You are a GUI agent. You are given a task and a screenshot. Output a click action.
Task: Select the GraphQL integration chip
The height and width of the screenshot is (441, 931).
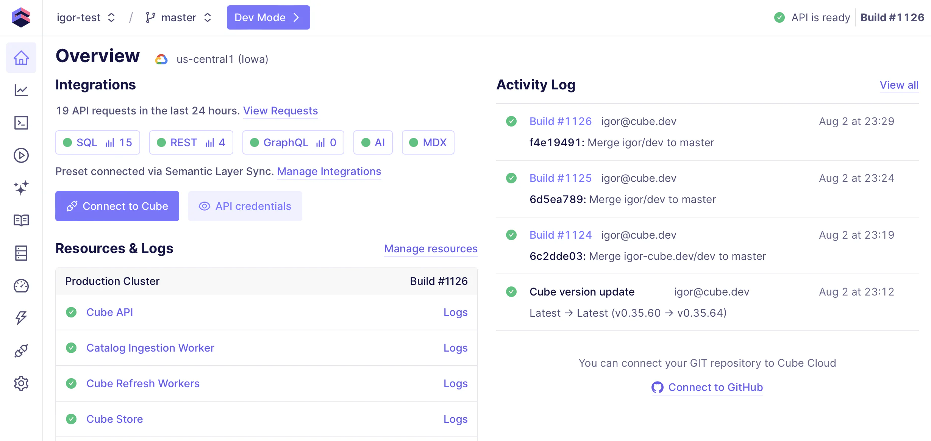click(x=293, y=142)
